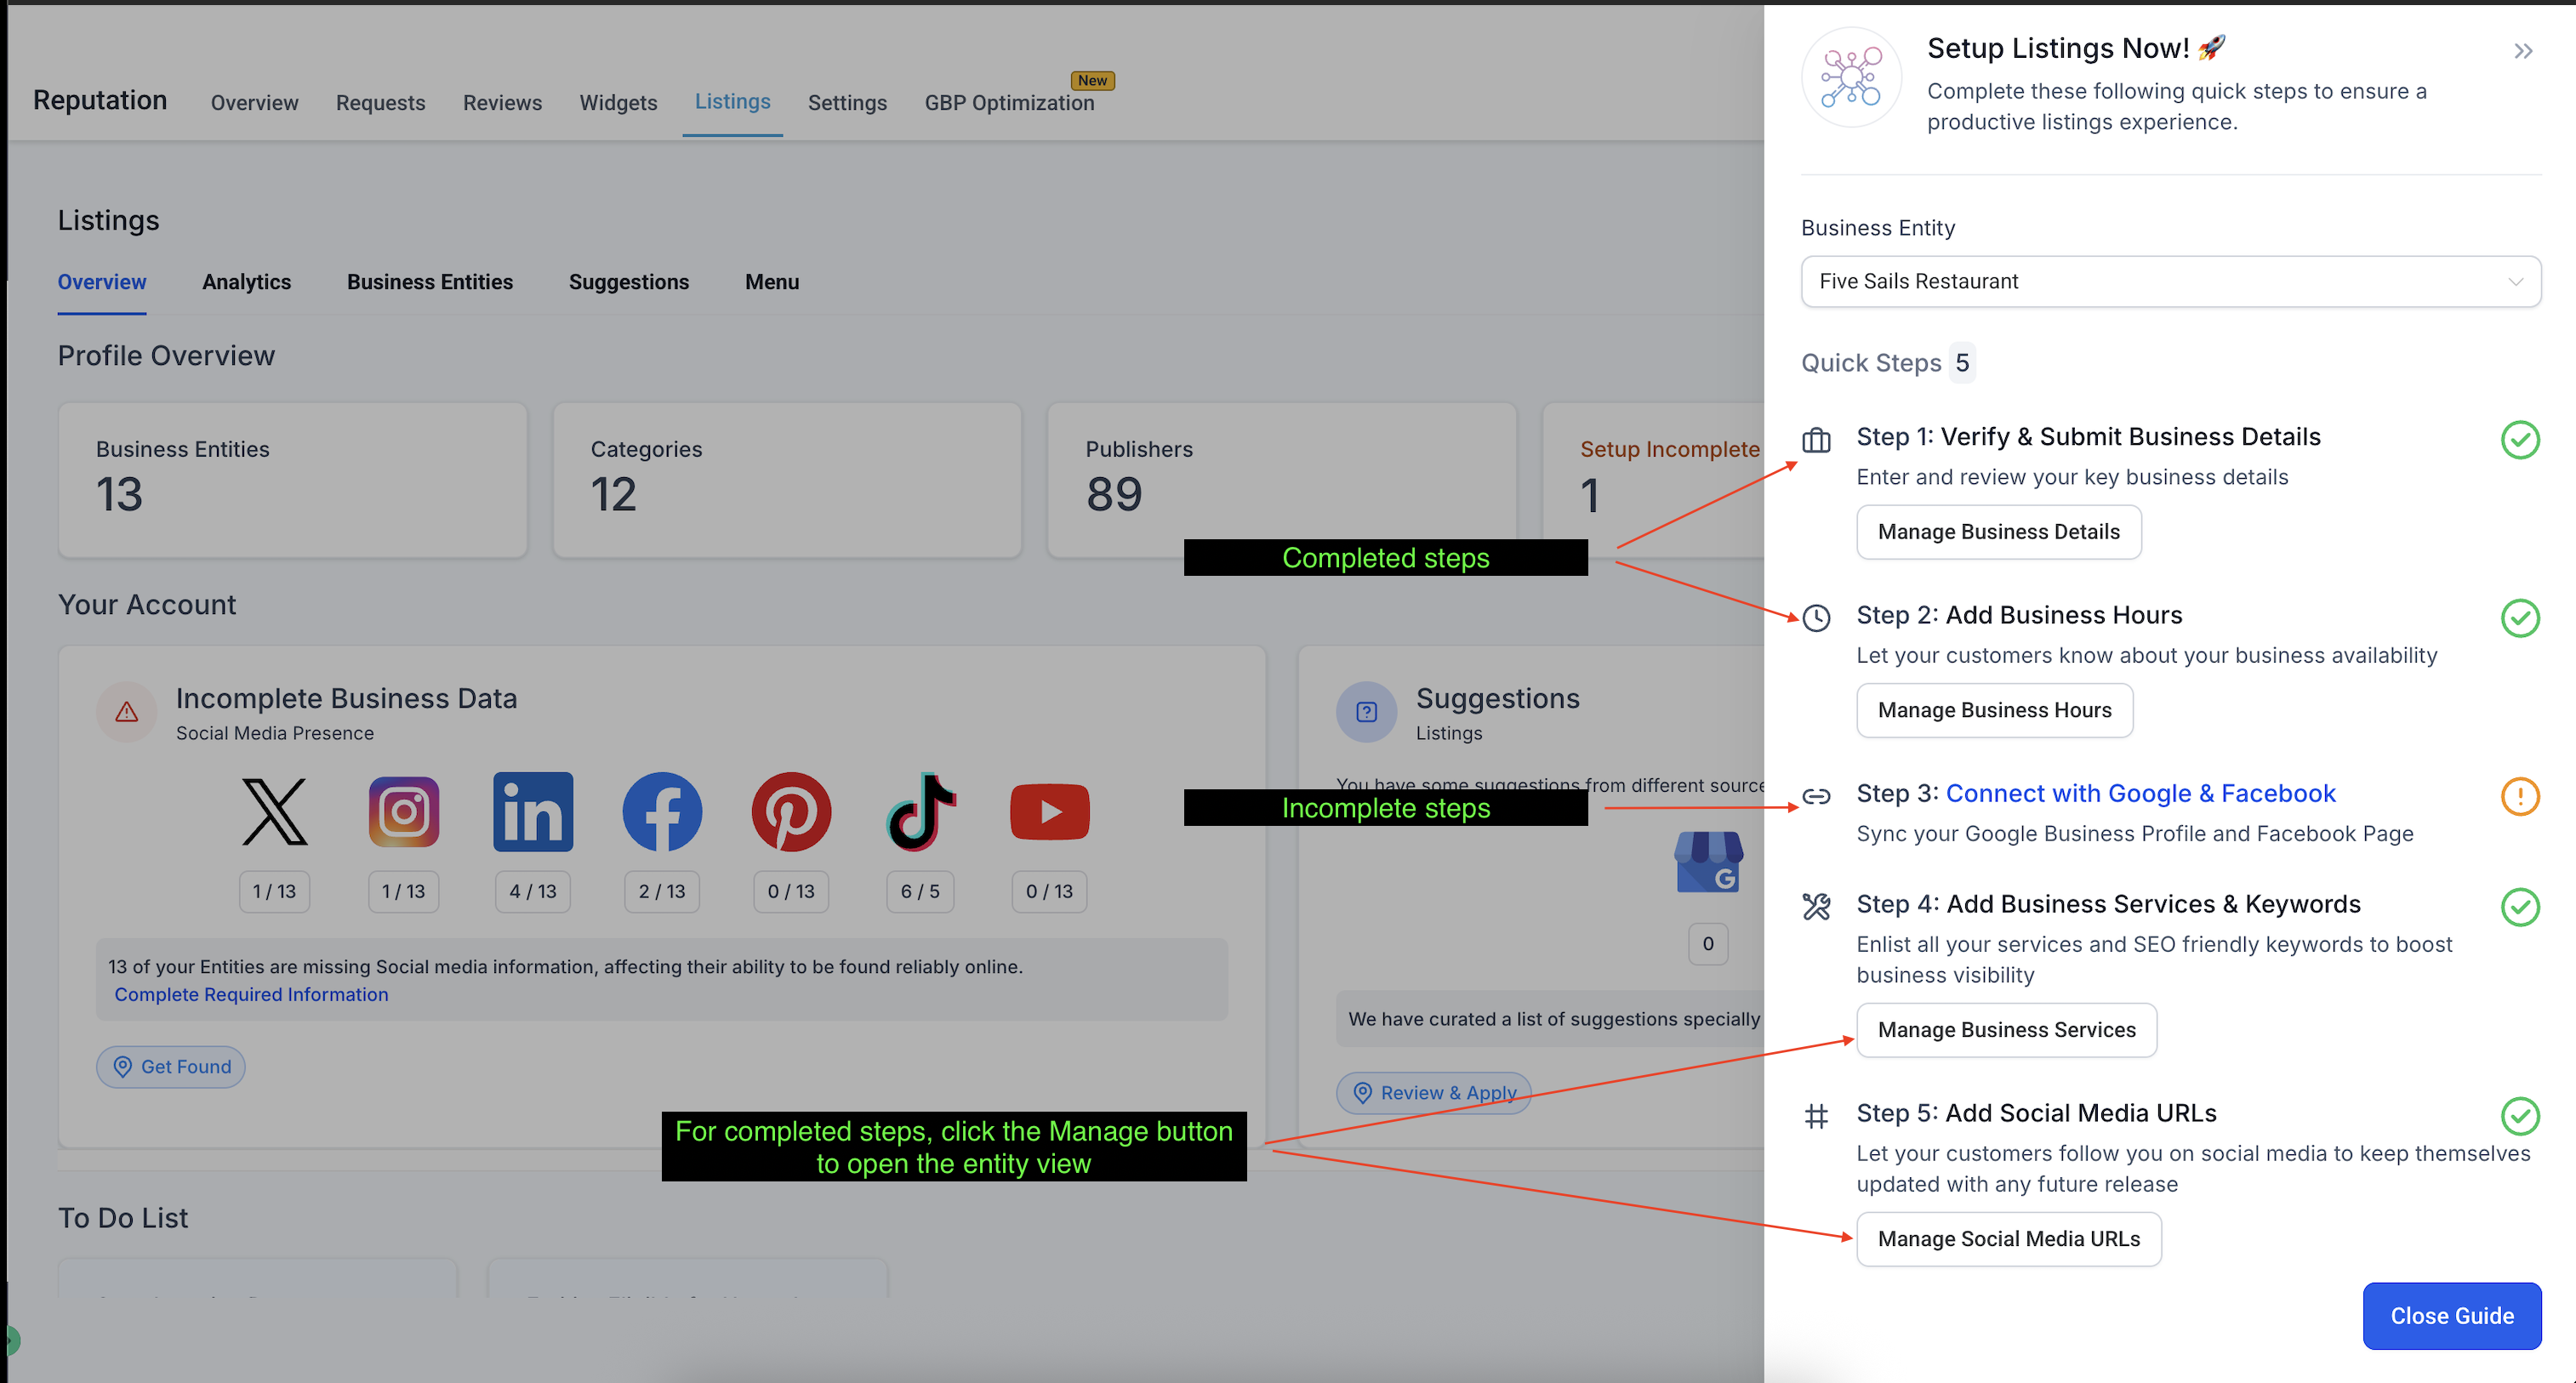
Task: Click the X (Twitter) social icon
Action: 274,811
